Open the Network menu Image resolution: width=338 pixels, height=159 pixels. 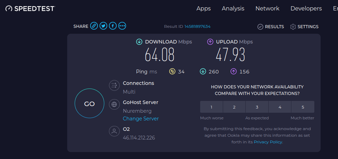267,8
